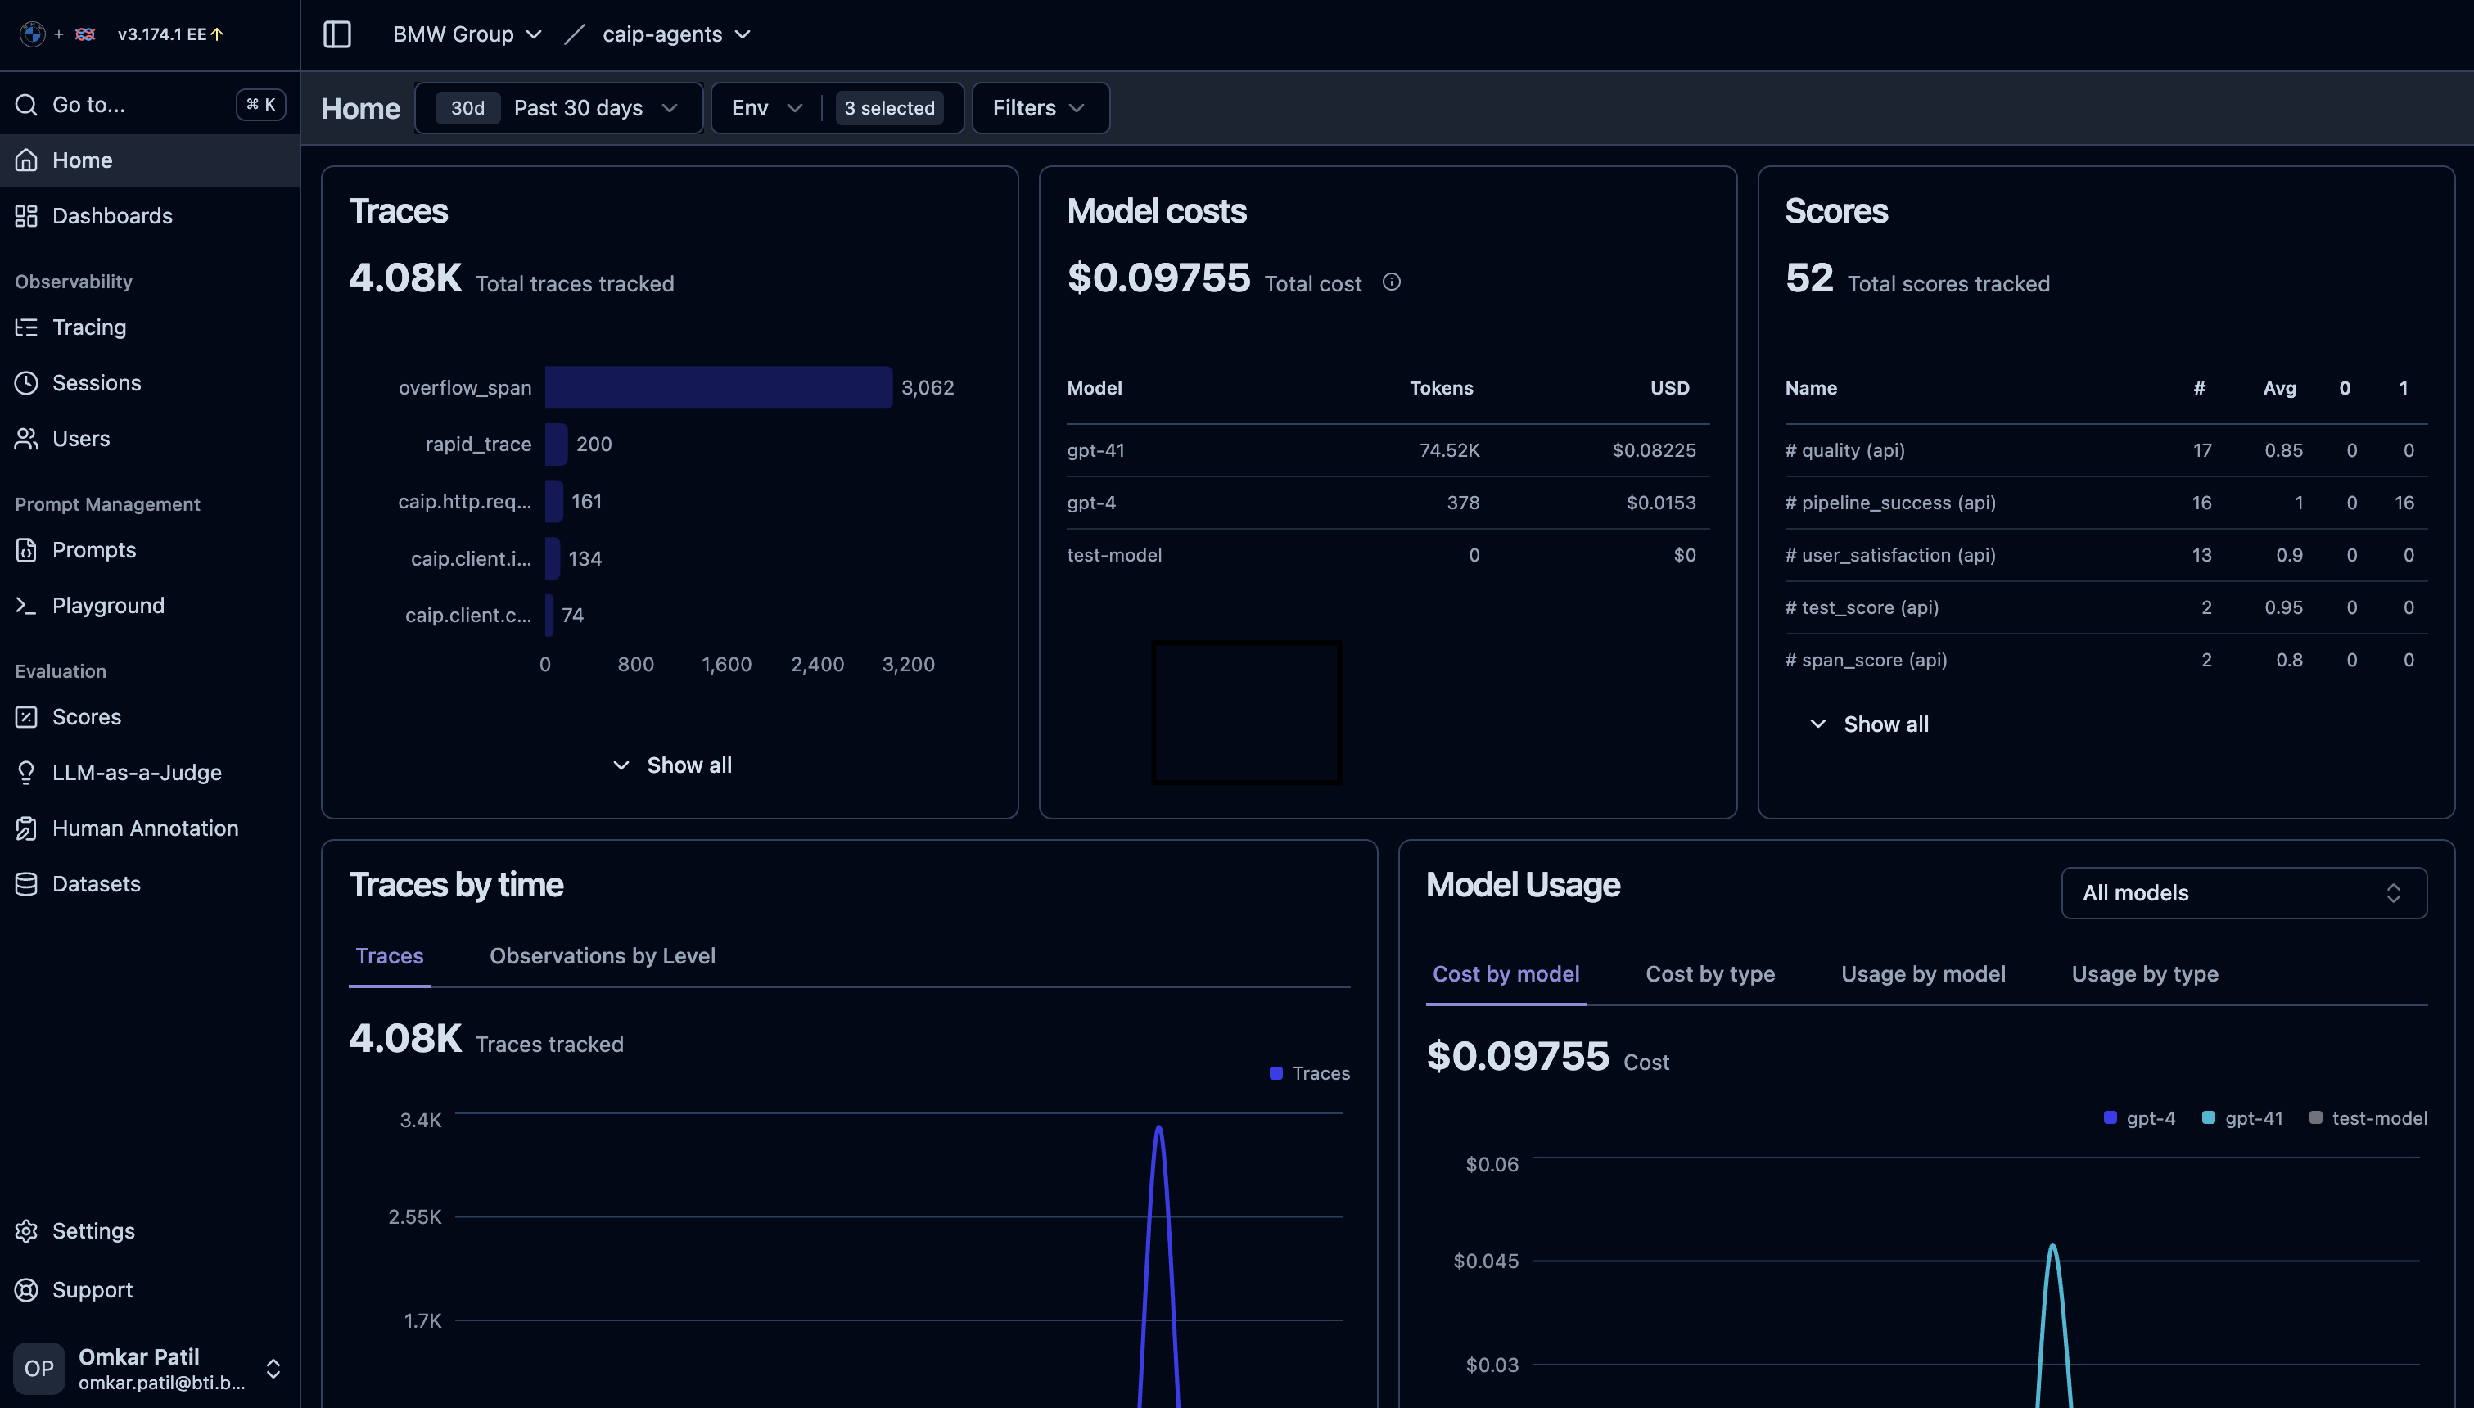Viewport: 2474px width, 1408px height.
Task: Click the Sessions clock icon
Action: (x=26, y=383)
